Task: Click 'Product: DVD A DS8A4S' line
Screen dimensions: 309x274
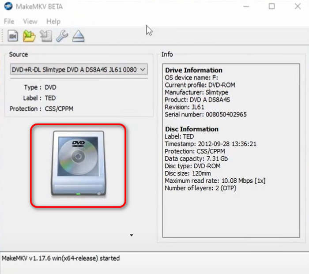Action: coord(197,100)
